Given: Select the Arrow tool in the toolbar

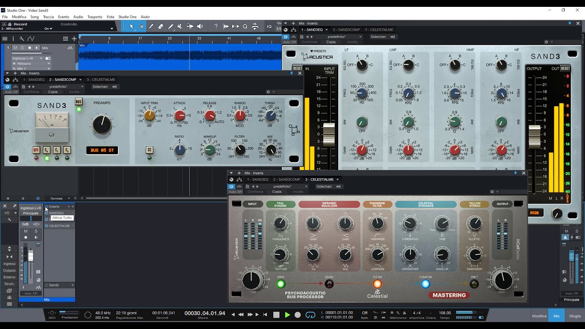Looking at the screenshot, I should tap(132, 27).
